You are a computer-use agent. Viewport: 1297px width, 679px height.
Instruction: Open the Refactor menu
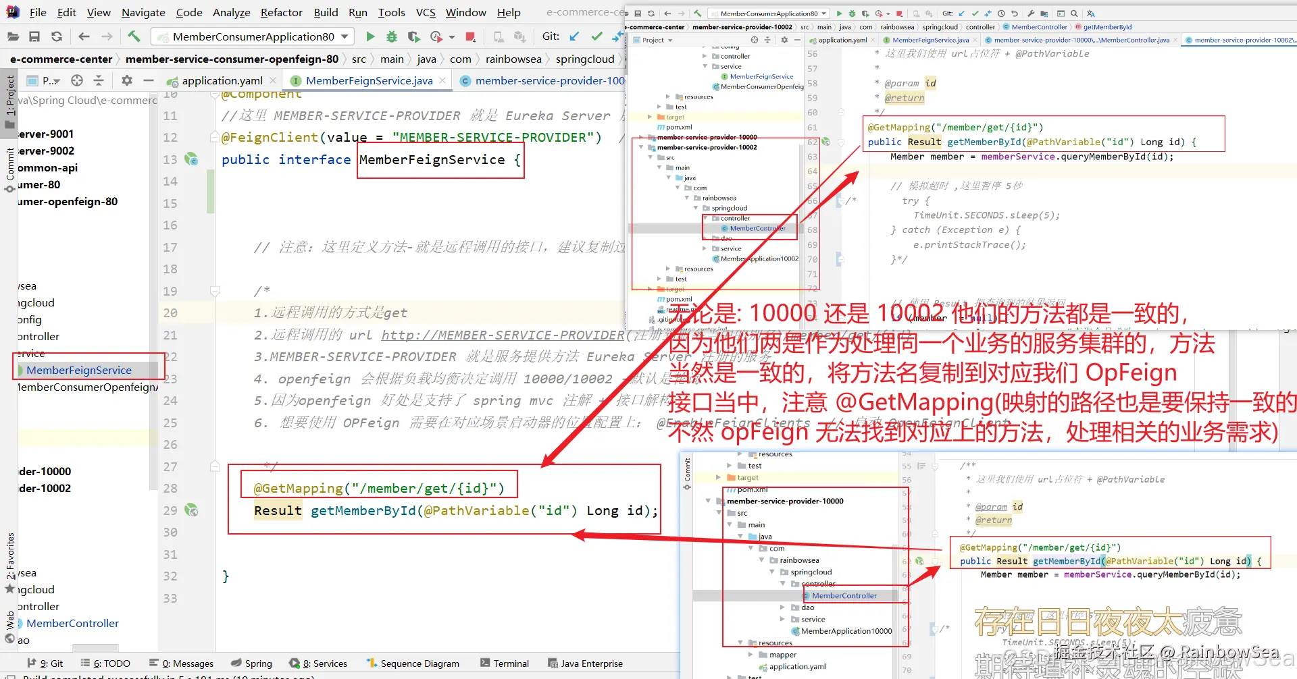(x=281, y=12)
